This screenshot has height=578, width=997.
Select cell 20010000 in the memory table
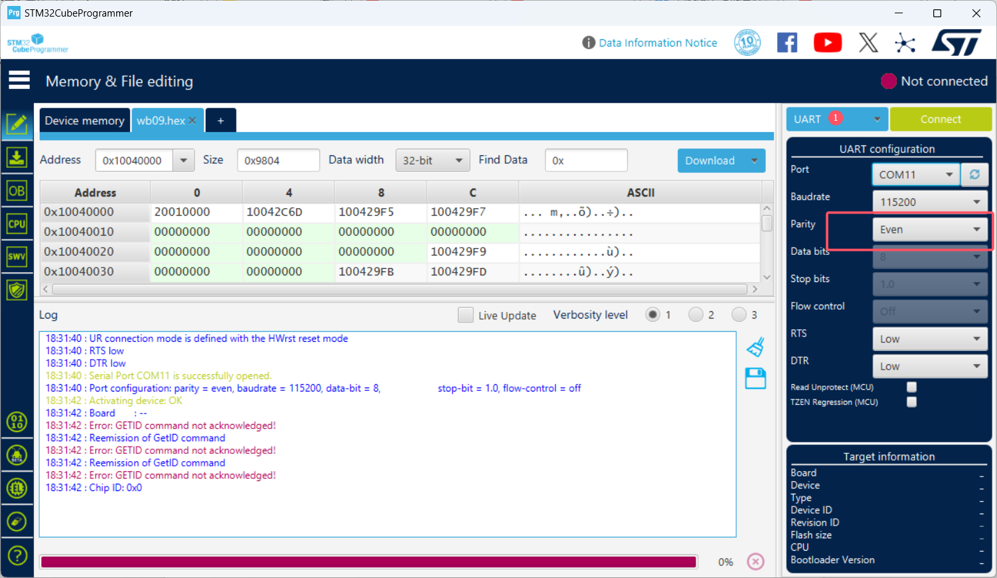pyautogui.click(x=196, y=212)
